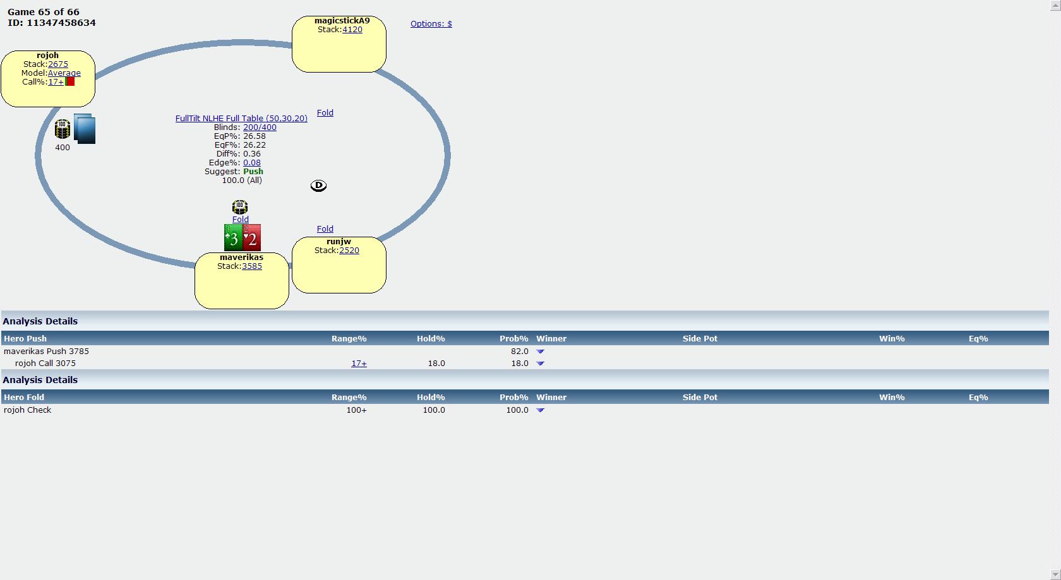Click rojoh's face-down cards
The height and width of the screenshot is (580, 1061).
pos(85,129)
